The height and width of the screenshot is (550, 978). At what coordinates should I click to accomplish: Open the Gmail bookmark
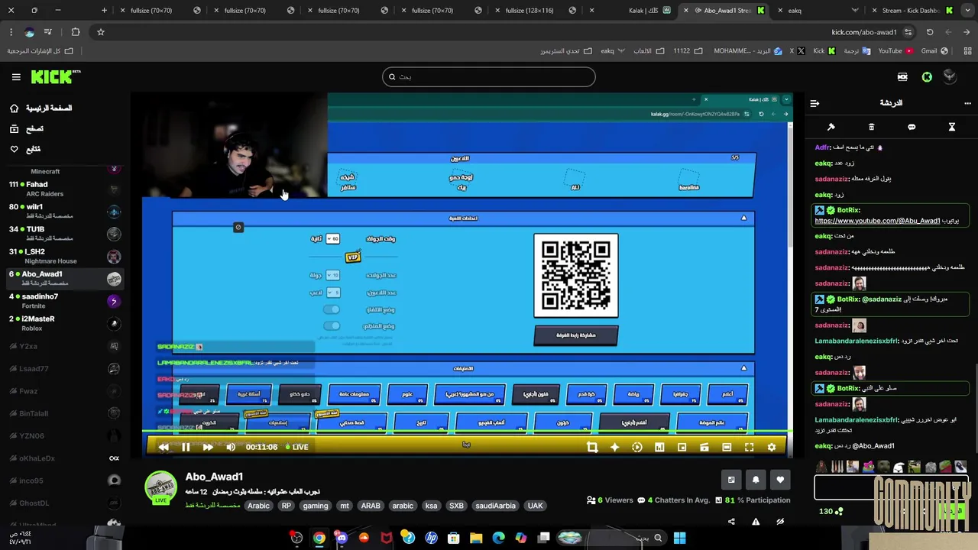point(934,51)
